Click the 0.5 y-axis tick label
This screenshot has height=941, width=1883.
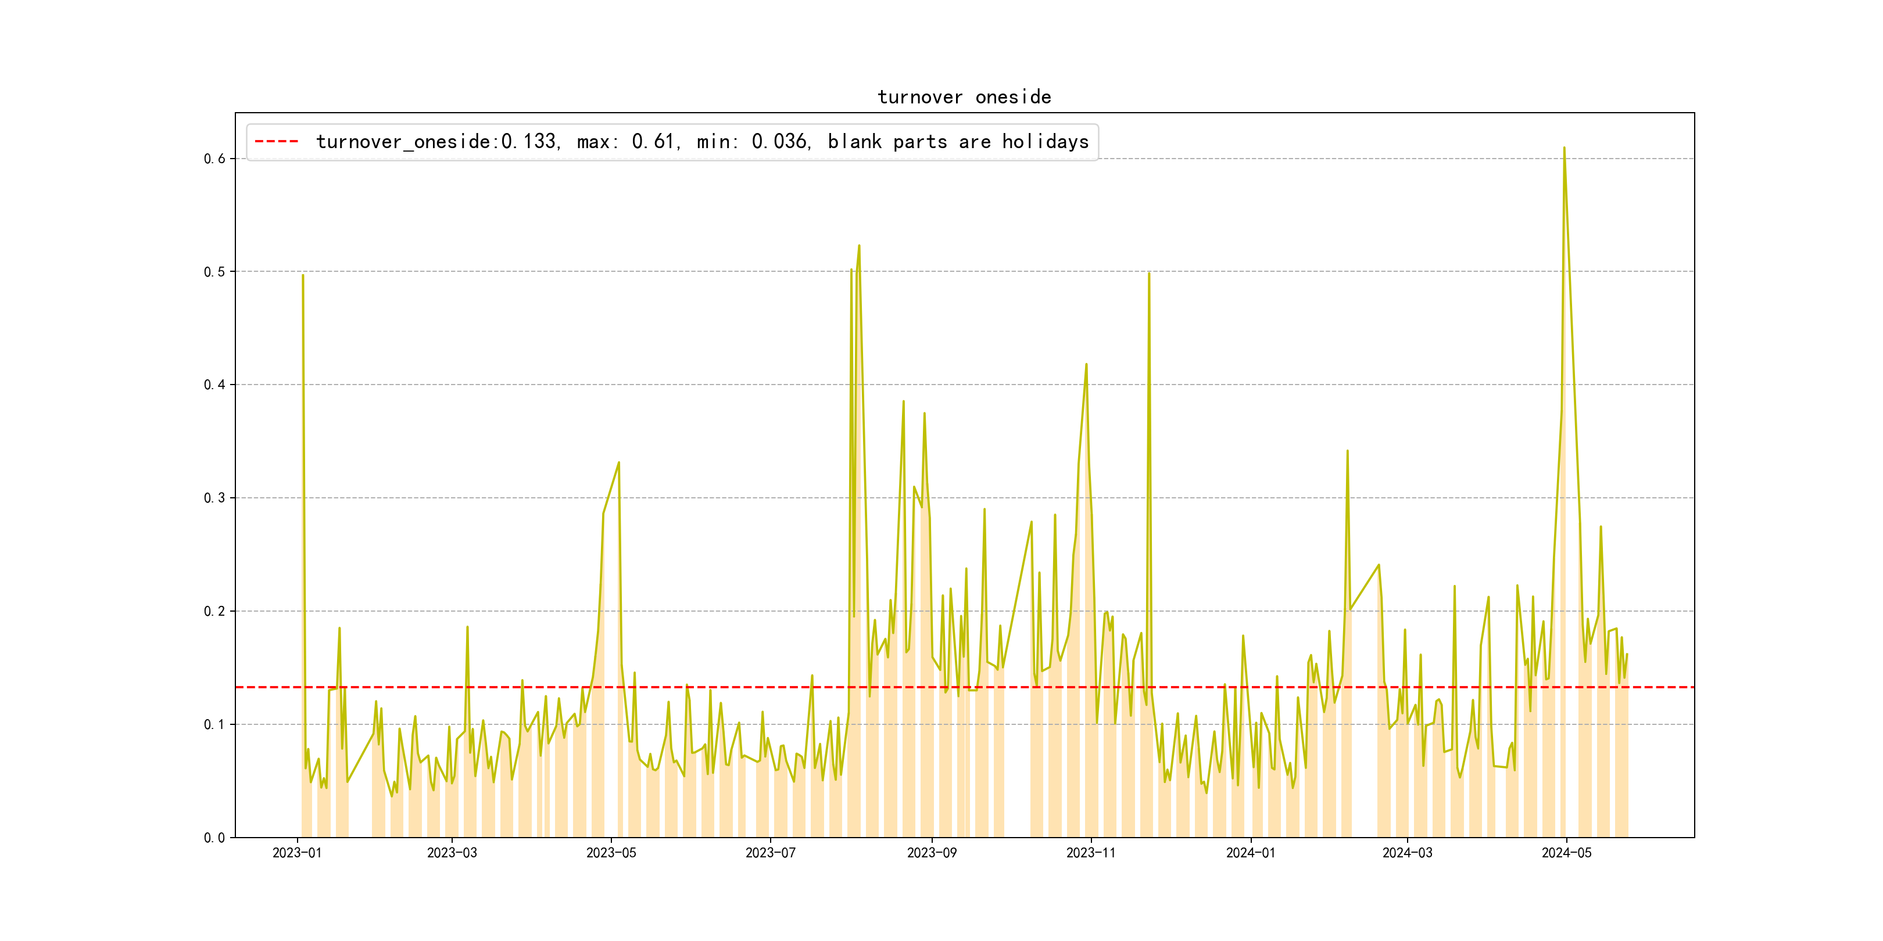214,272
